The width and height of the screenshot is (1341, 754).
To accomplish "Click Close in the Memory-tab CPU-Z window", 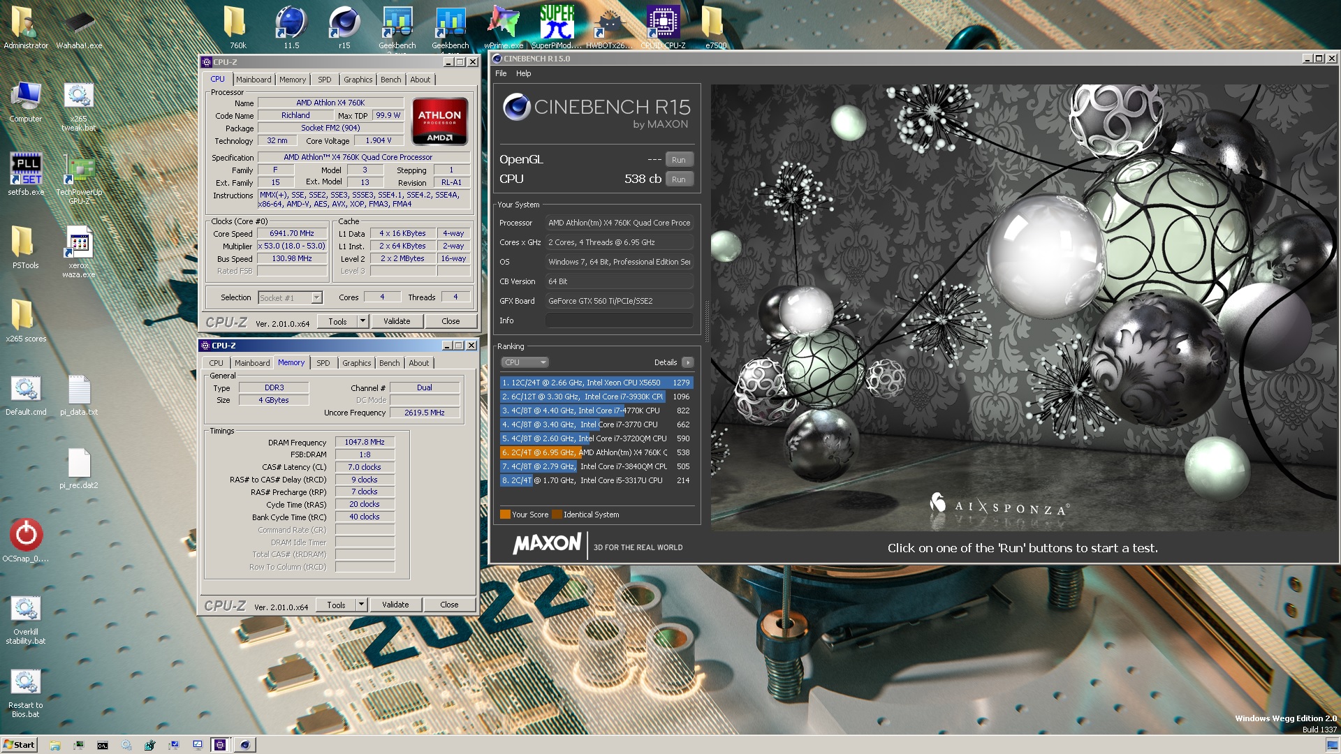I will pyautogui.click(x=449, y=605).
